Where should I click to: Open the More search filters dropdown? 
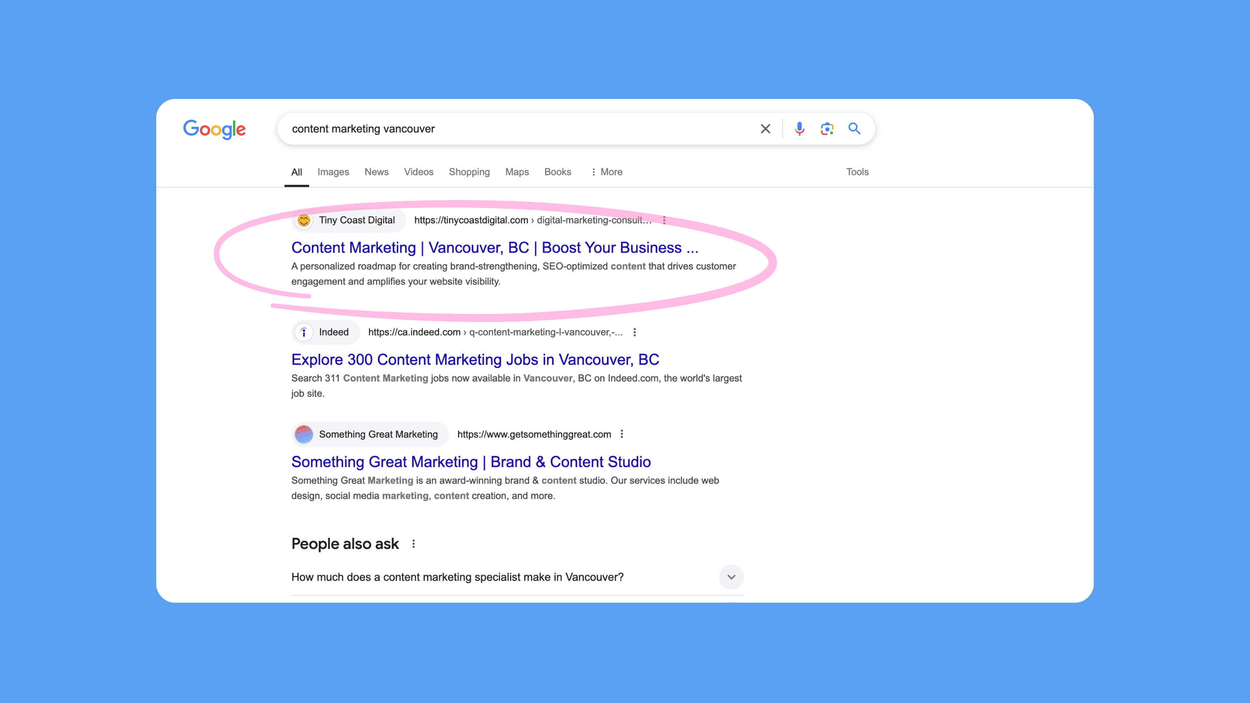(607, 172)
